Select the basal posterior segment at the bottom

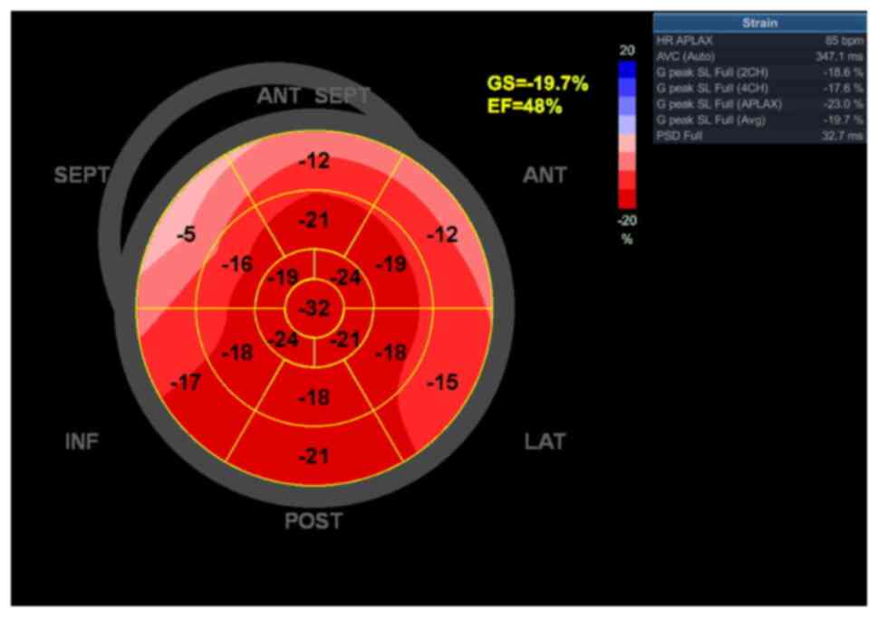[x=314, y=456]
